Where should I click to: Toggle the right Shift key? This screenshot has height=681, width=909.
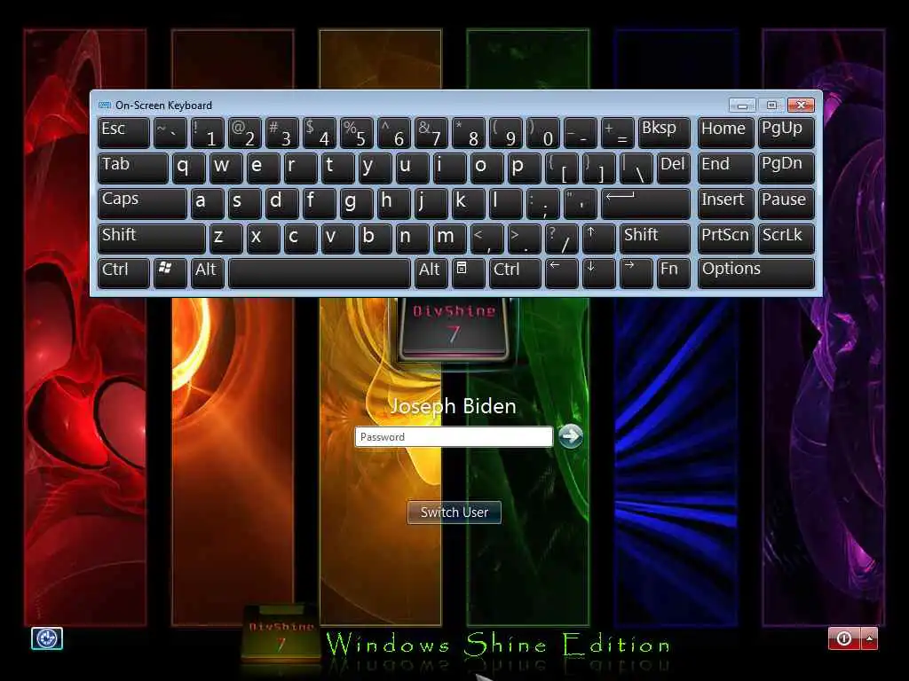tap(654, 238)
